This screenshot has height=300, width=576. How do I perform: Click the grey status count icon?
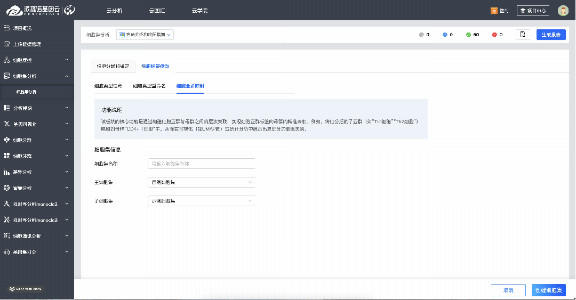click(421, 35)
